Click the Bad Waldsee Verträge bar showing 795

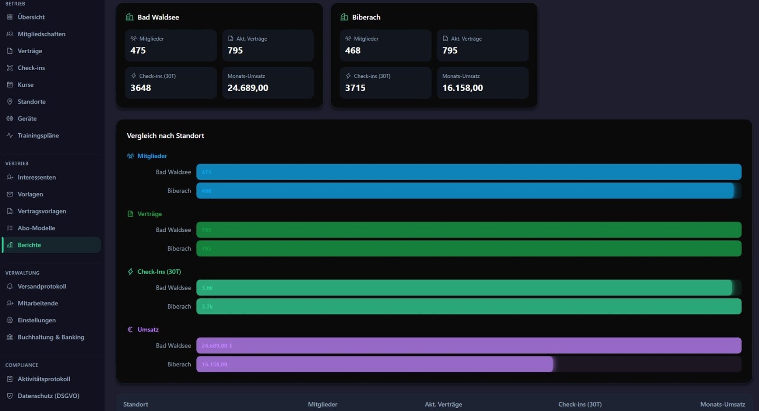pos(469,230)
